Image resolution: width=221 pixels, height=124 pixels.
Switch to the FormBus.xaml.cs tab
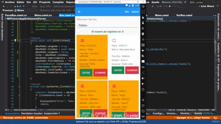tap(16, 15)
